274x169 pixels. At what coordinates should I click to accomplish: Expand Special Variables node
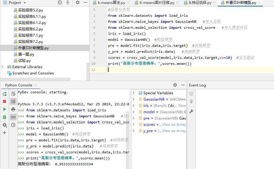[x=134, y=93]
